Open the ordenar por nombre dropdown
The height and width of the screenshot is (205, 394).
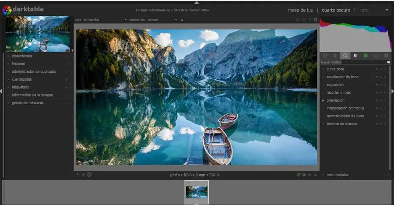[162, 20]
